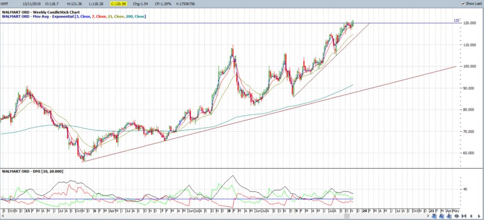Compress the time axis with the inward arrows
484x220 pixels.
pos(464,216)
